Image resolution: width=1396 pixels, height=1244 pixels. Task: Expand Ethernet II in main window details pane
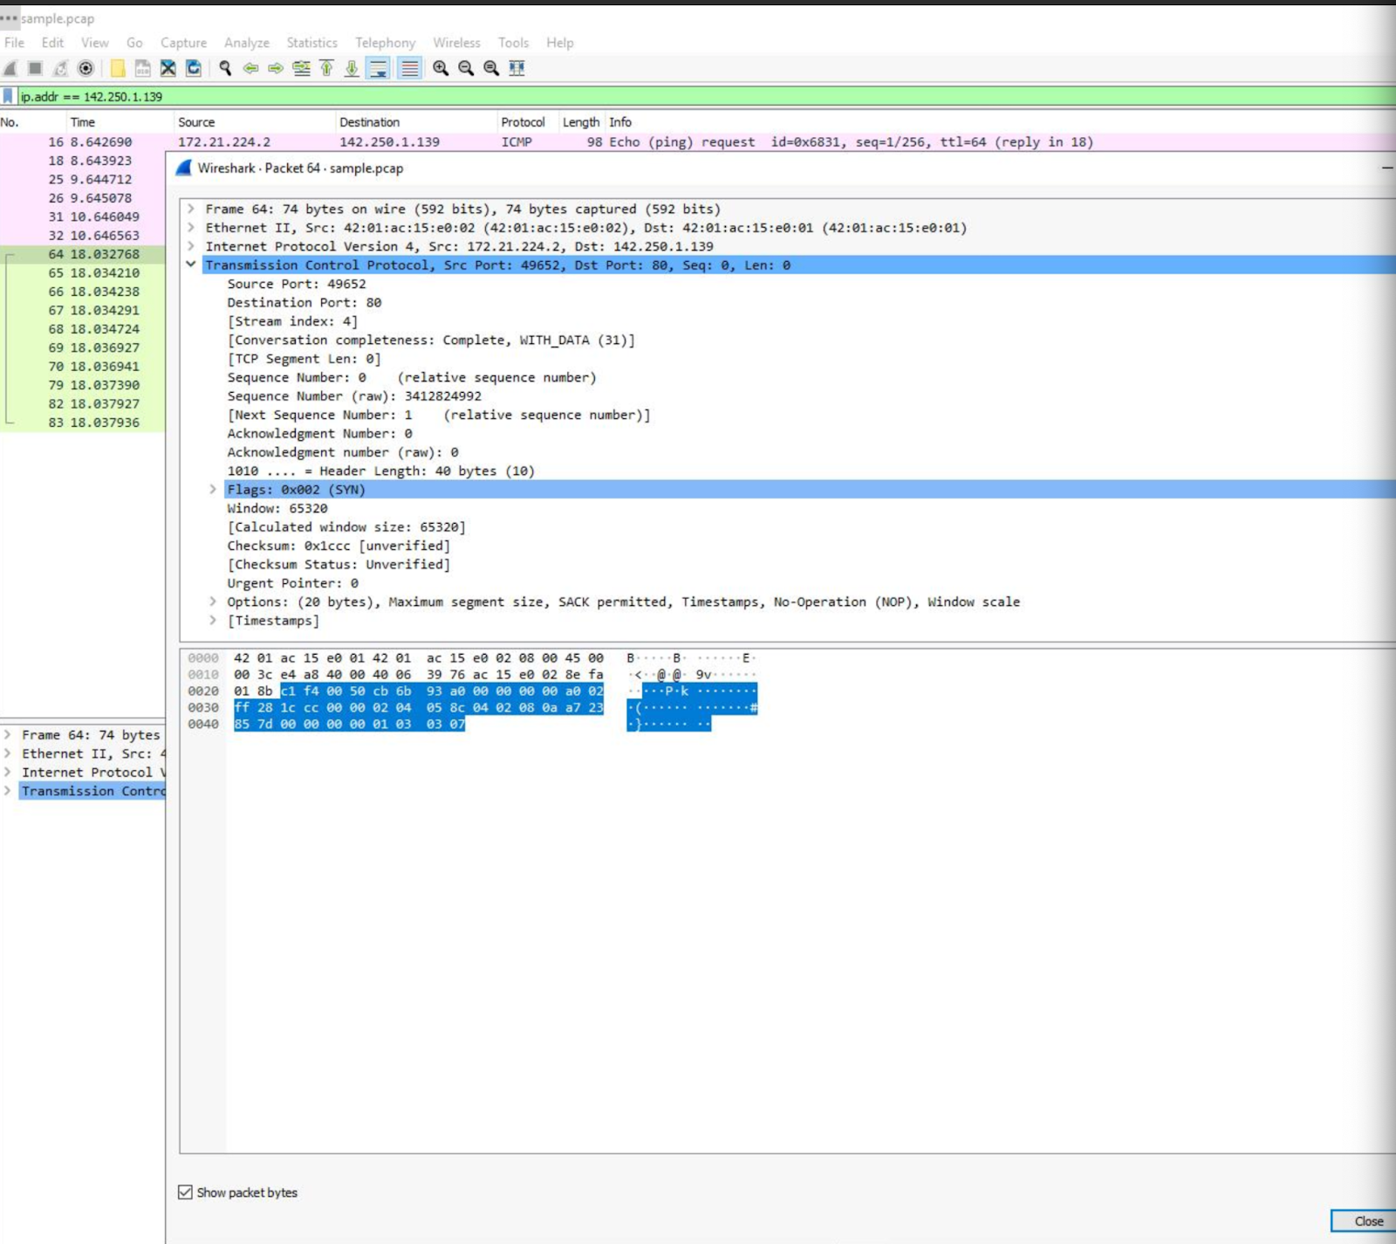(8, 753)
